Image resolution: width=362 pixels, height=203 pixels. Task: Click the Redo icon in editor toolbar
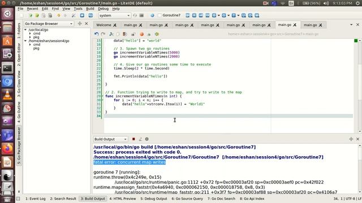pyautogui.click(x=103, y=34)
